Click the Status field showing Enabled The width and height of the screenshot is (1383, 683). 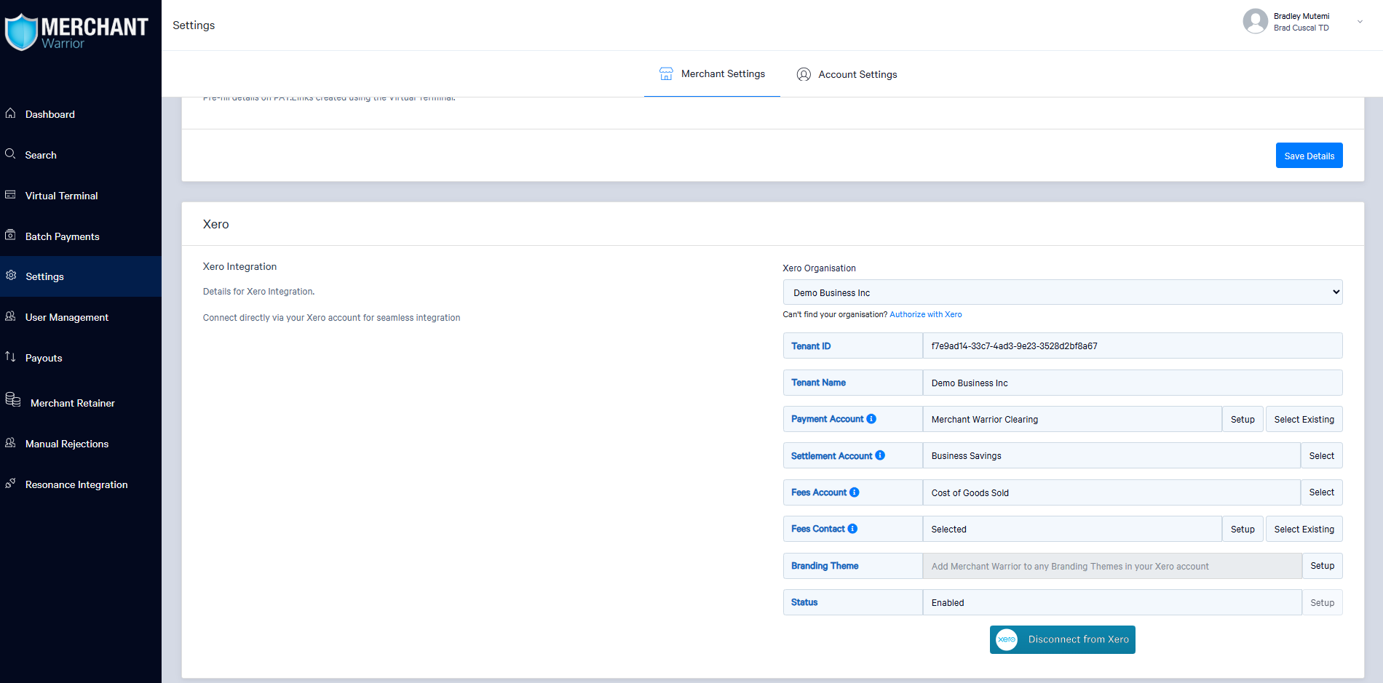pos(1112,602)
